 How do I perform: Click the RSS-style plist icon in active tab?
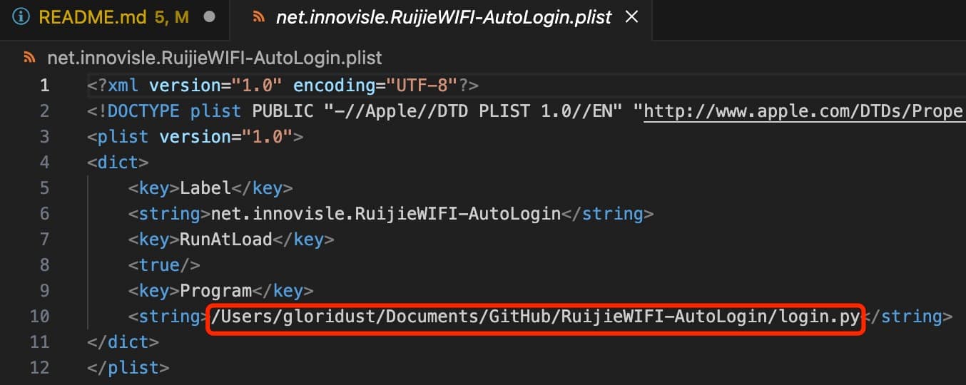[x=259, y=17]
